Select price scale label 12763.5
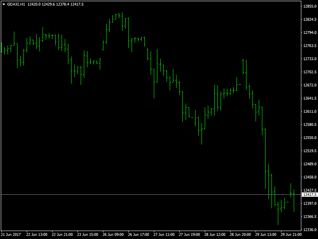 (x=310, y=46)
